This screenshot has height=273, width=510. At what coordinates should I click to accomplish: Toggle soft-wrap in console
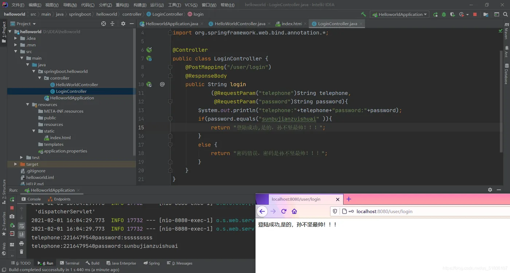[x=21, y=226]
